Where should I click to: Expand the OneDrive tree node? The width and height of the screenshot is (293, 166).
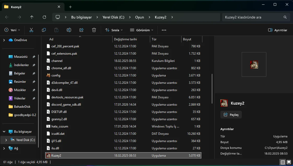pyautogui.click(x=4, y=40)
